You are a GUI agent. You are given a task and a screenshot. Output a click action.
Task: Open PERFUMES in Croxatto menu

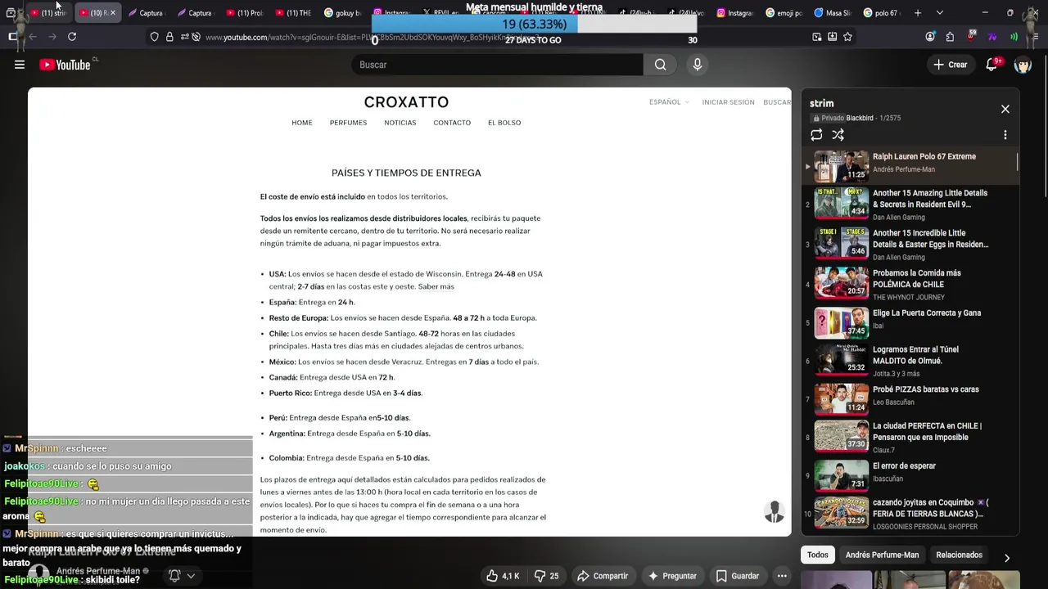[348, 123]
